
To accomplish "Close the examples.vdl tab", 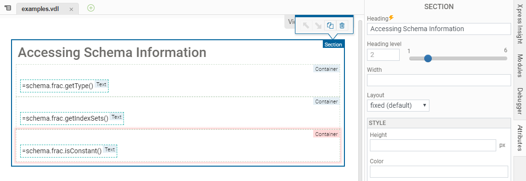I will pos(71,10).
